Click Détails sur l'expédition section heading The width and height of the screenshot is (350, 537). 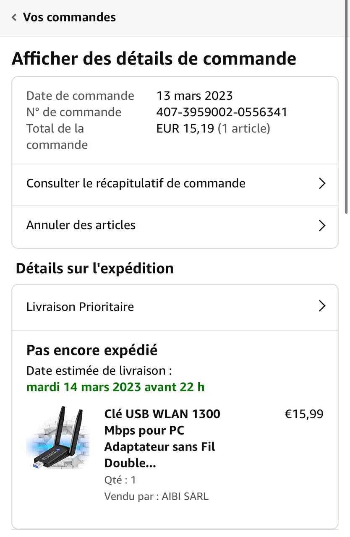(x=94, y=268)
